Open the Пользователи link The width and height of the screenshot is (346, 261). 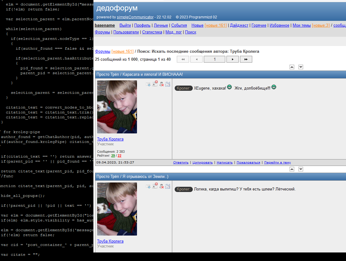[126, 32]
